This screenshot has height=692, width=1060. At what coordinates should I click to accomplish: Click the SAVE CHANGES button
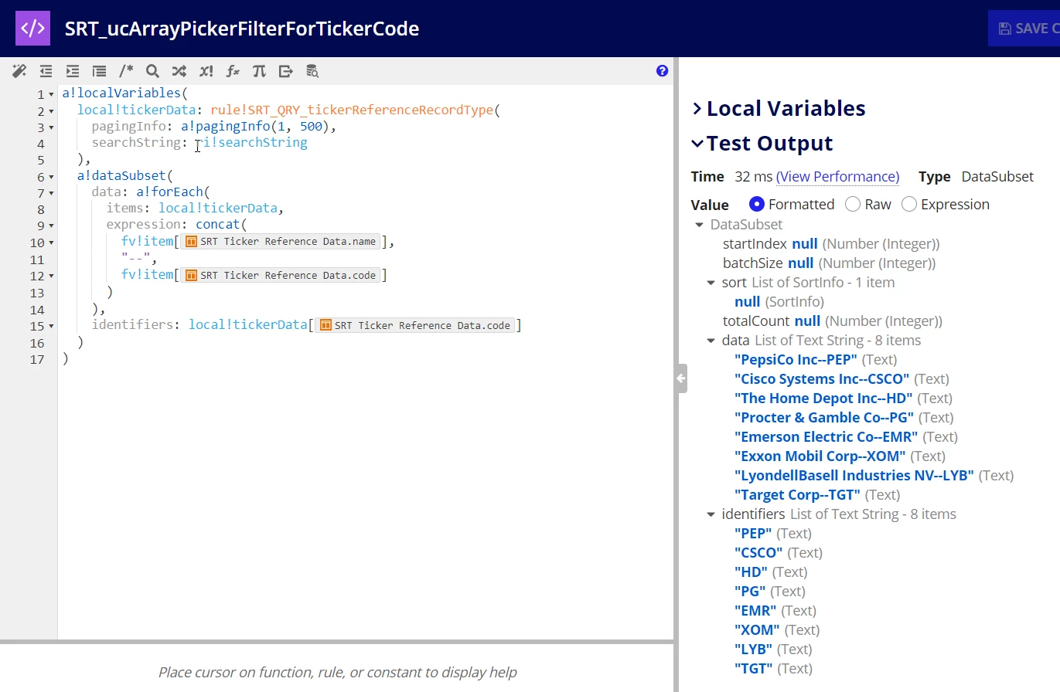pyautogui.click(x=1024, y=29)
